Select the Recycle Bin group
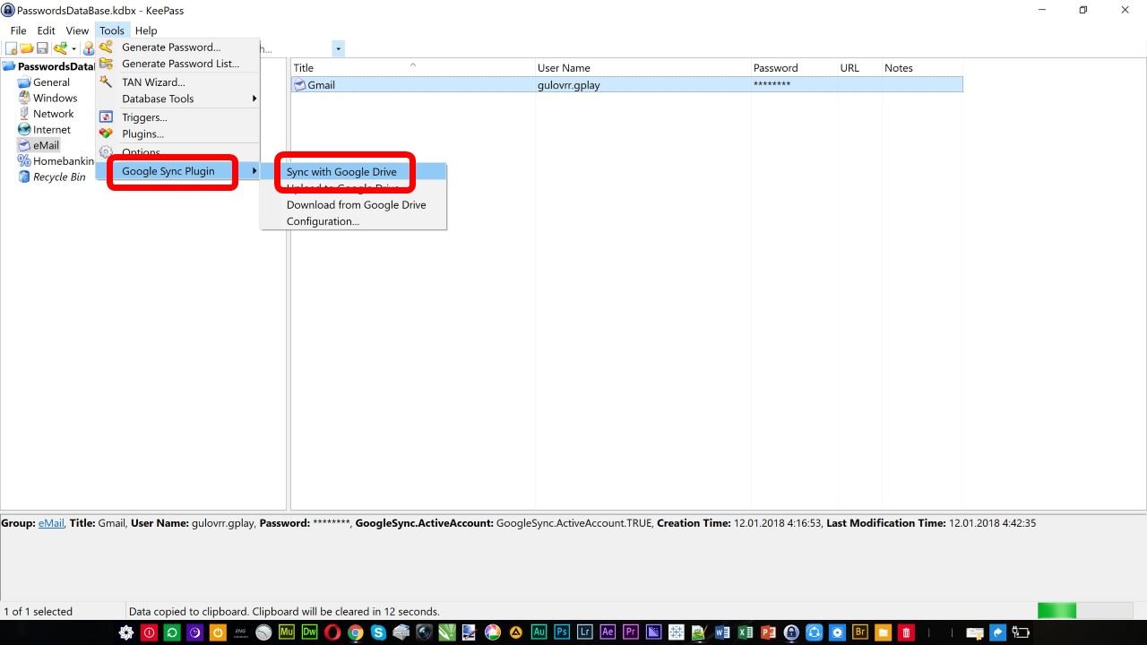 [59, 177]
